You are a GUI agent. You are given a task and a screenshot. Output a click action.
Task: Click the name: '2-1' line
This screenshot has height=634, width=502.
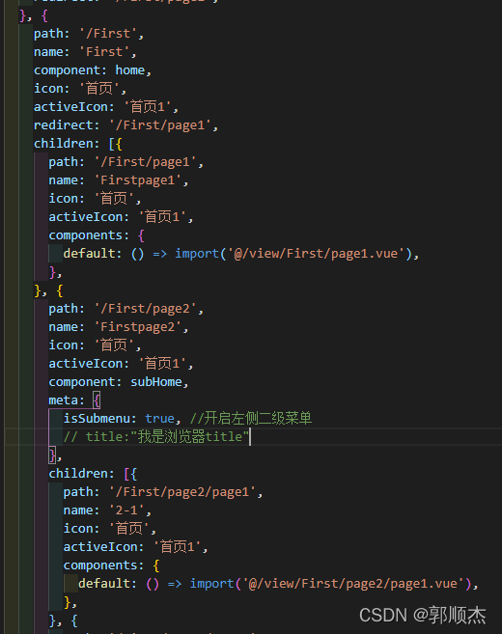click(107, 510)
